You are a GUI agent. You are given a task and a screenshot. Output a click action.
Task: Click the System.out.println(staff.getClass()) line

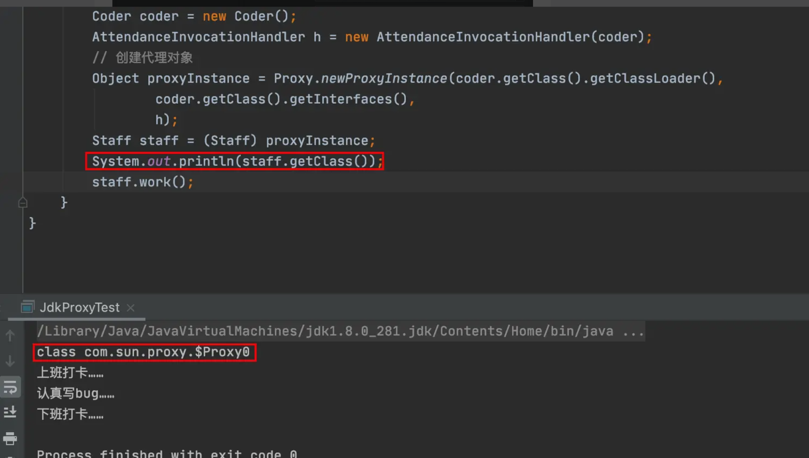tap(237, 161)
